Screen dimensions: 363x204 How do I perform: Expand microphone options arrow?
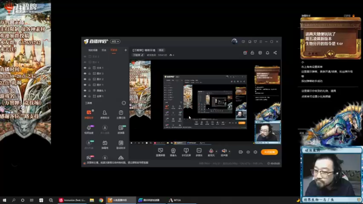coord(216,151)
